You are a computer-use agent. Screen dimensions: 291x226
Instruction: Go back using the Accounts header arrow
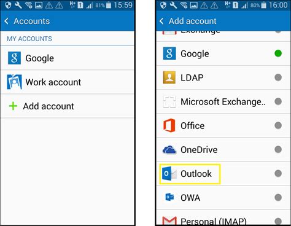pos(7,21)
